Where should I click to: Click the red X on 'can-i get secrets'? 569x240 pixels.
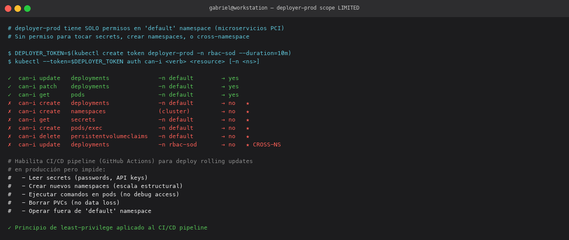10,120
